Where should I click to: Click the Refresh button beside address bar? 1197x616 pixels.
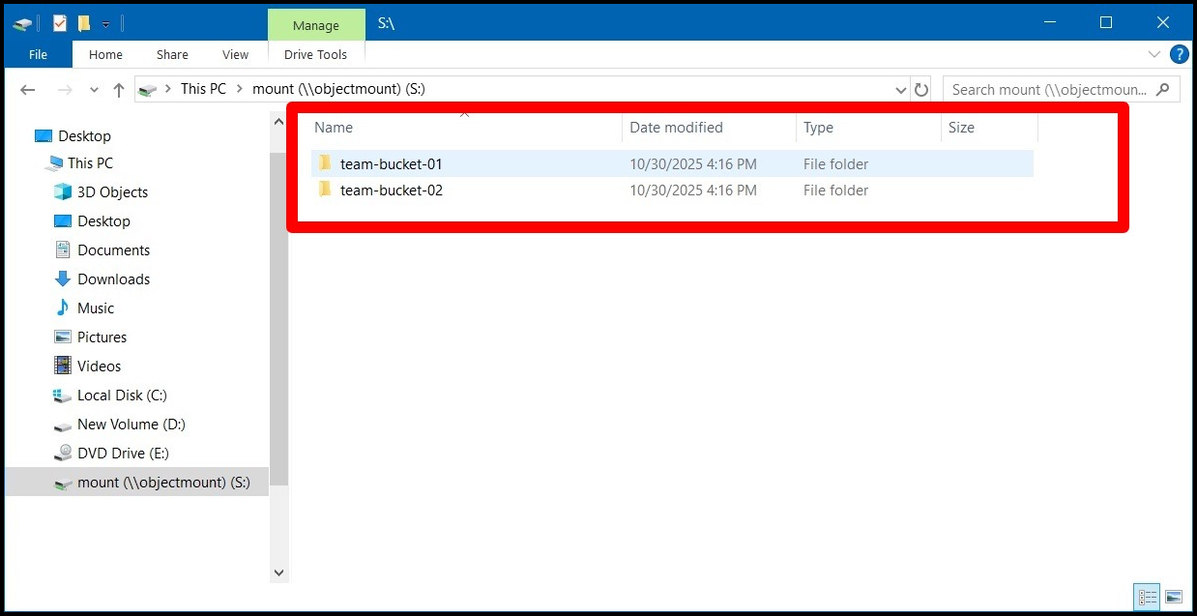[x=921, y=90]
